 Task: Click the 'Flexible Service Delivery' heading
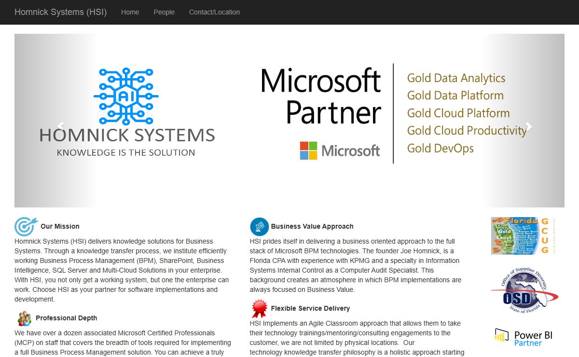coord(310,308)
